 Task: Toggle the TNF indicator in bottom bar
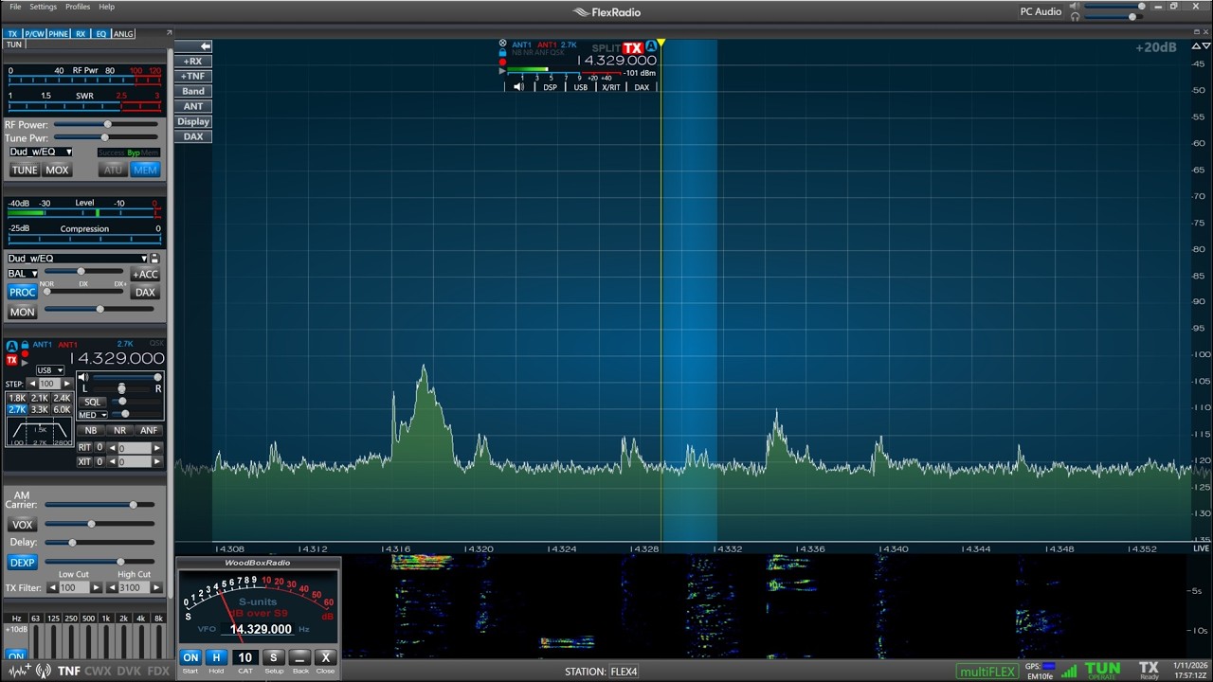point(68,671)
